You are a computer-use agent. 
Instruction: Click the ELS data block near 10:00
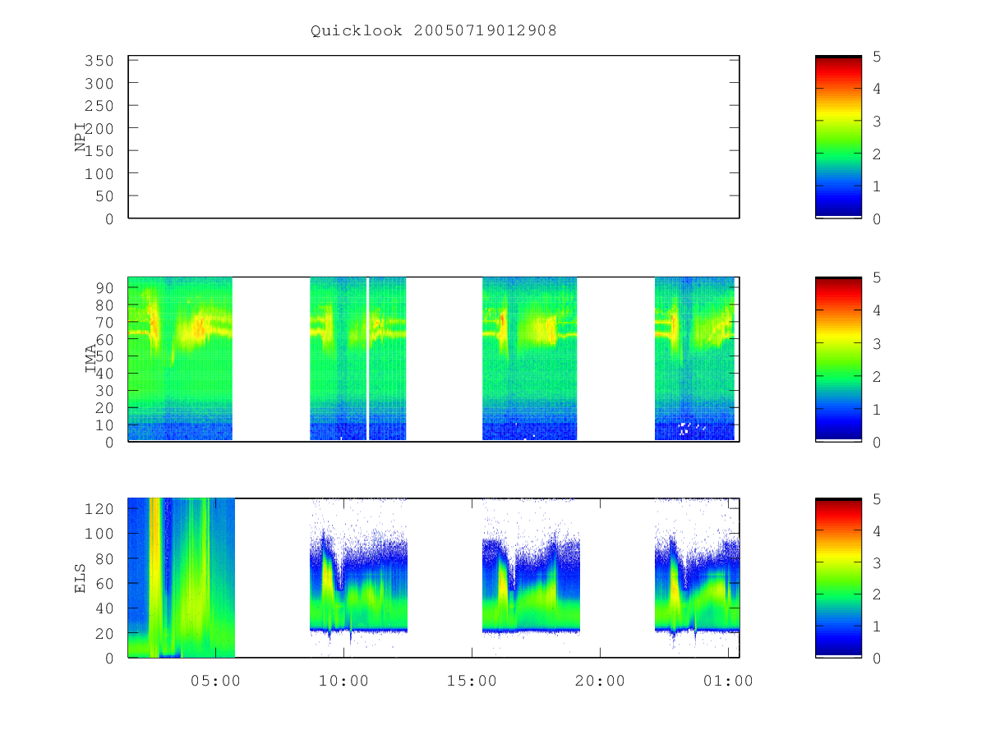click(x=358, y=578)
